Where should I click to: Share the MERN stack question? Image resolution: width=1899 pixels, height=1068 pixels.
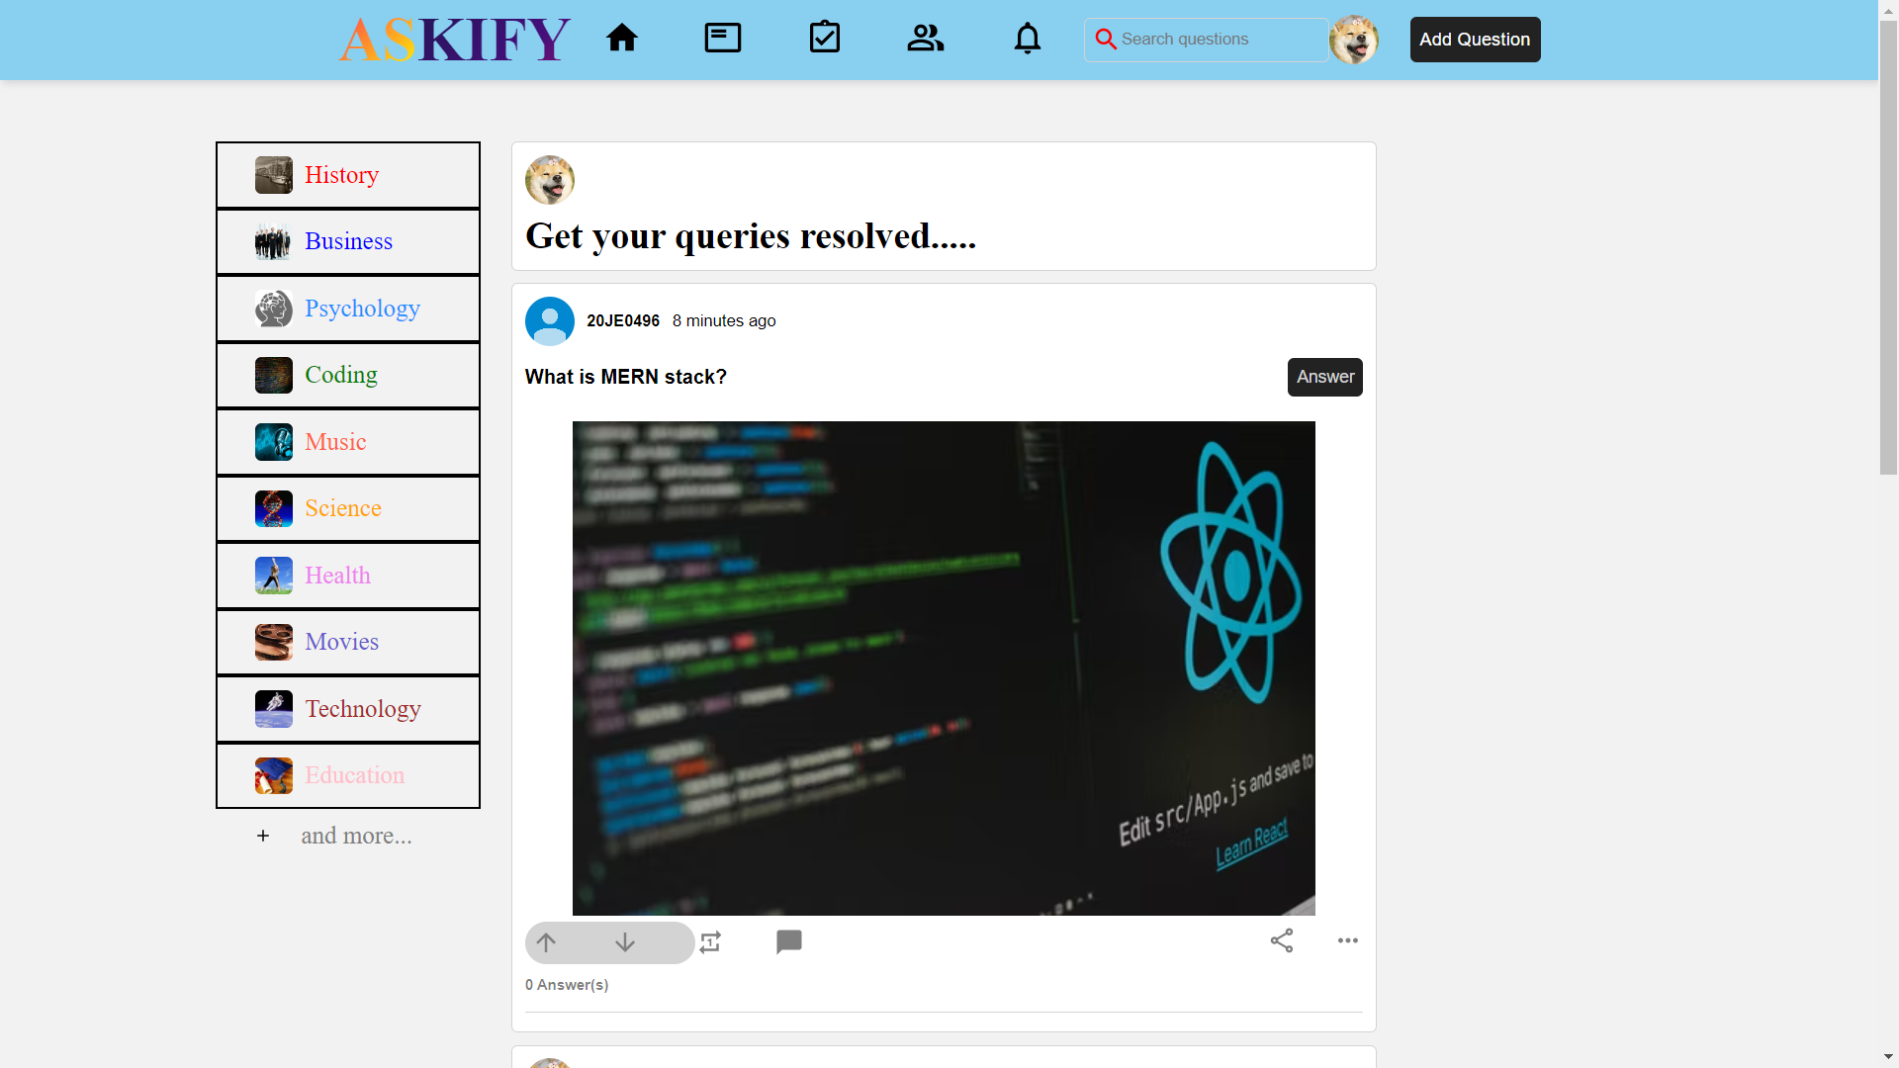[x=1282, y=940]
